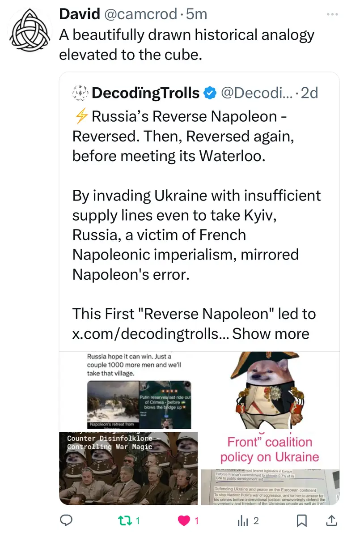The image size is (347, 537).
Task: Expand quoted tweet with Show more
Action: 271,333
